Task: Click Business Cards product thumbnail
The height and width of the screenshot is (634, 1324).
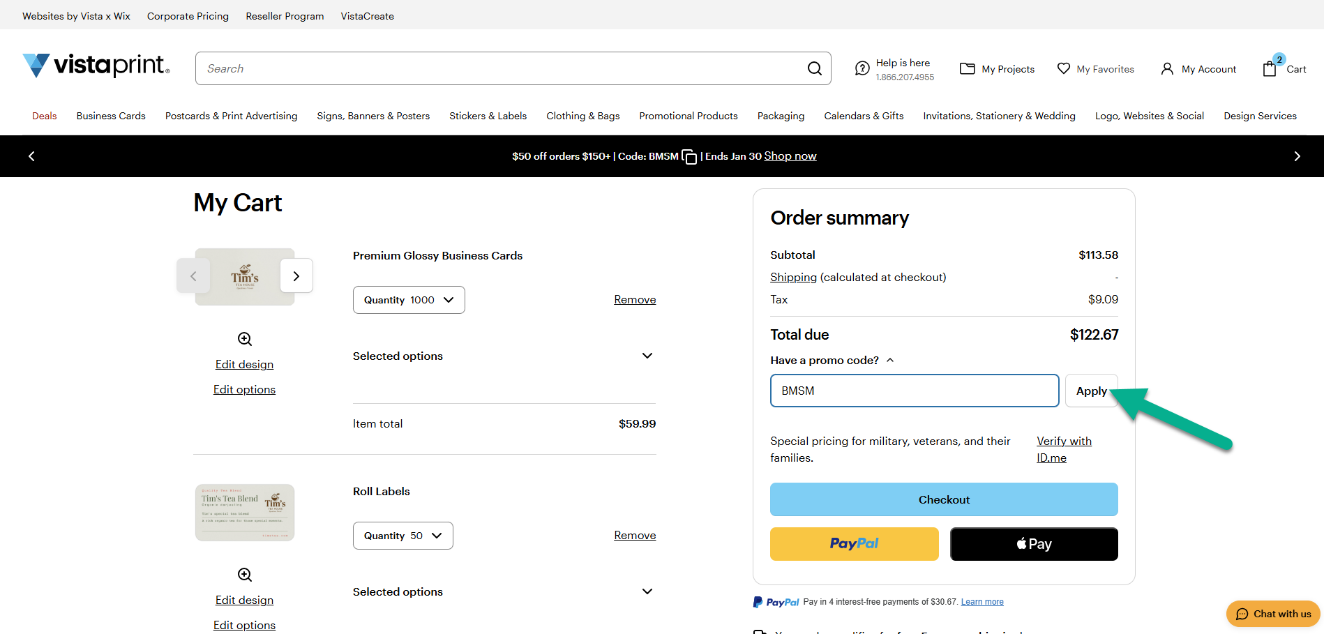Action: point(245,277)
